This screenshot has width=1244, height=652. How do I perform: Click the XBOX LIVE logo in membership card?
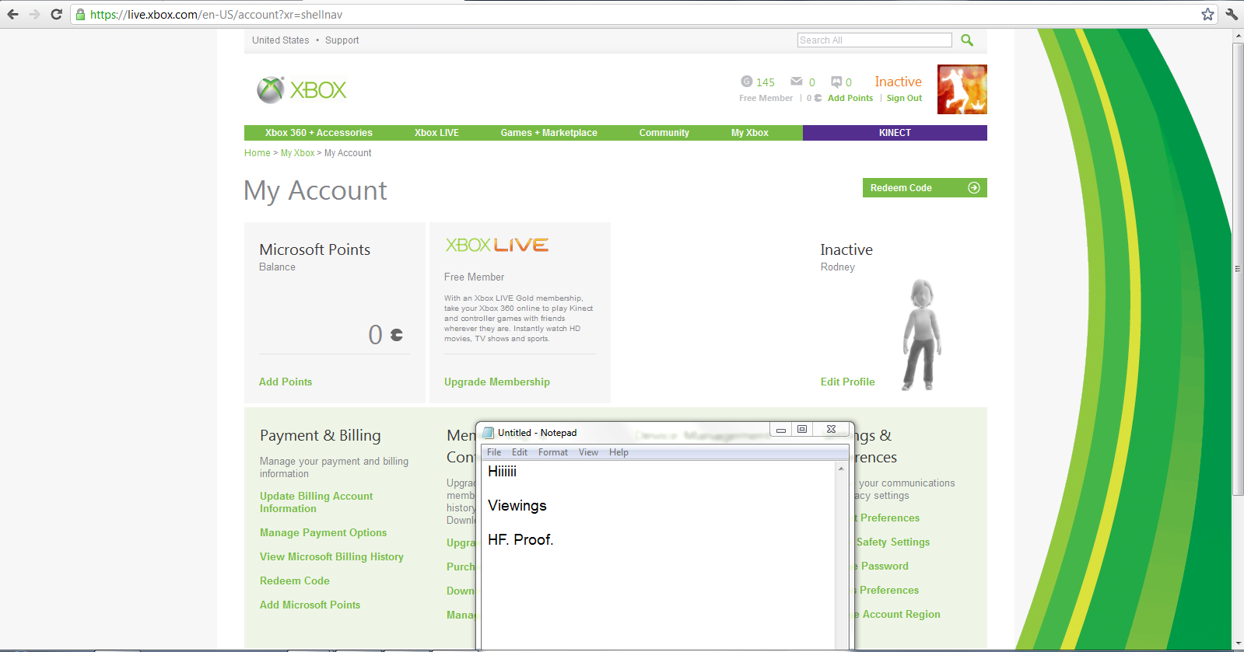pos(497,246)
